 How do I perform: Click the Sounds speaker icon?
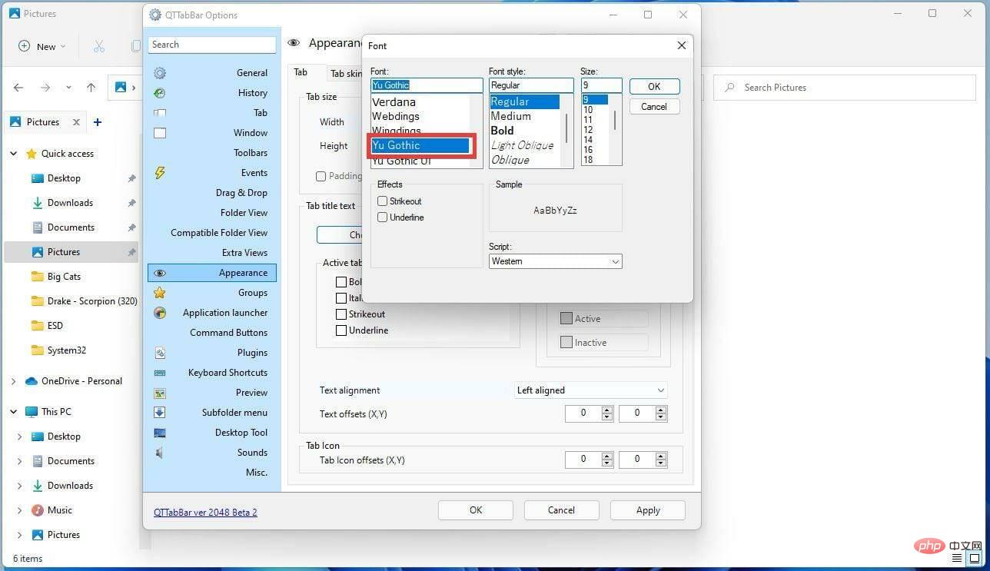[160, 453]
